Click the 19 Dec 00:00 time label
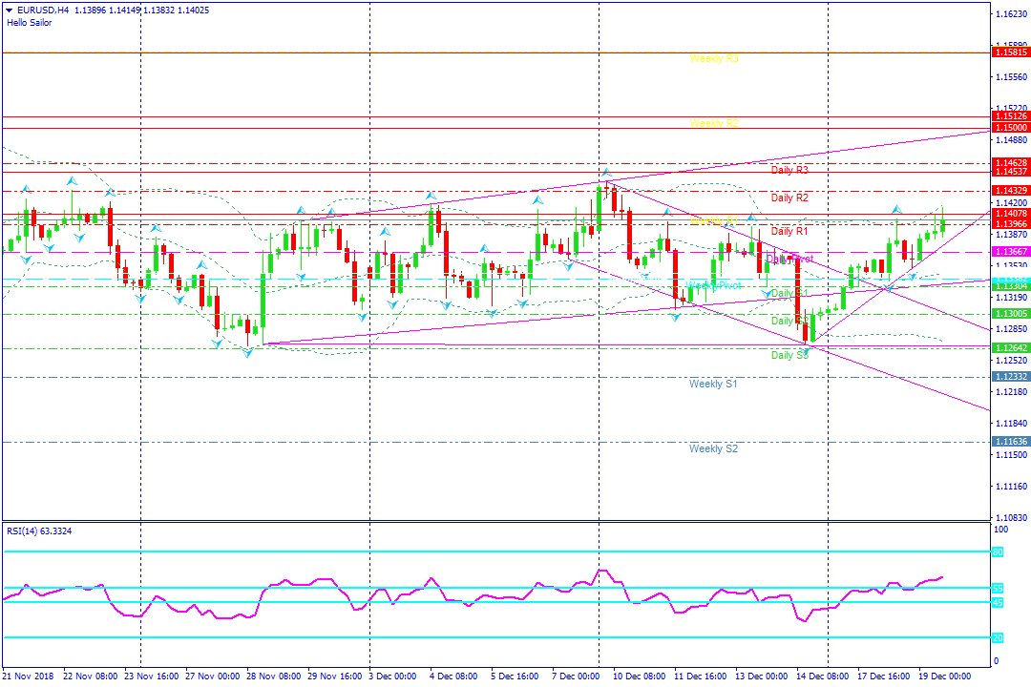The width and height of the screenshot is (1031, 687). (945, 677)
